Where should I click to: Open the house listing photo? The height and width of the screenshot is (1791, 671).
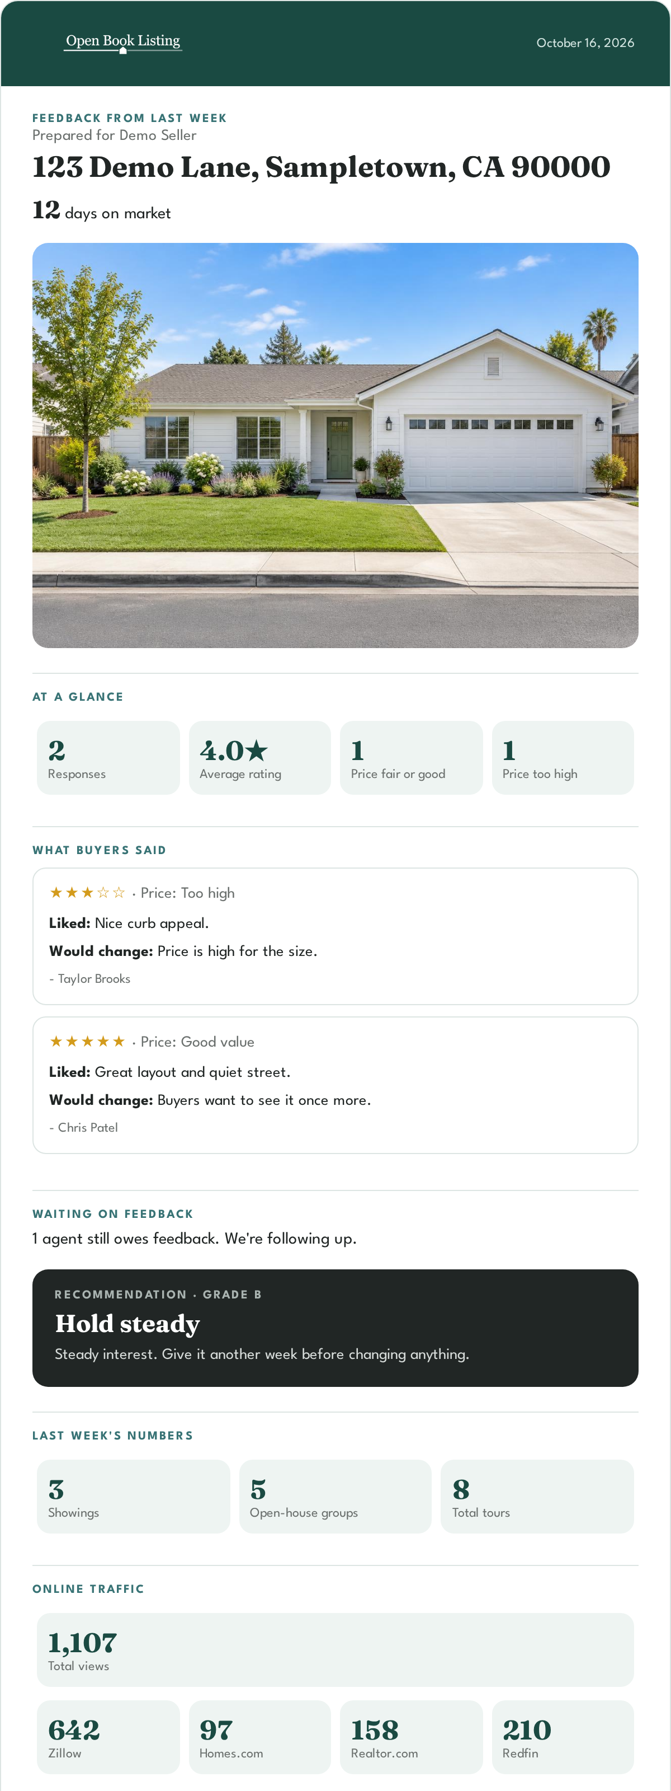click(335, 445)
